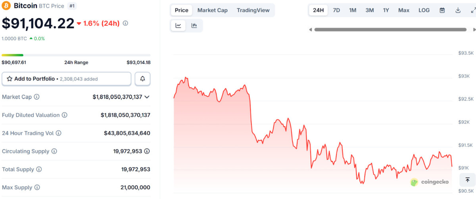Select the 7D time range
This screenshot has width=476, height=199.
click(x=336, y=10)
